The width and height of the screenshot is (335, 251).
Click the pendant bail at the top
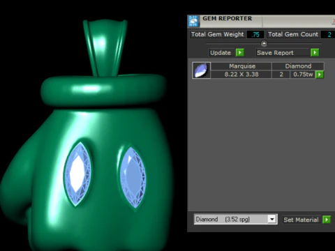105,47
